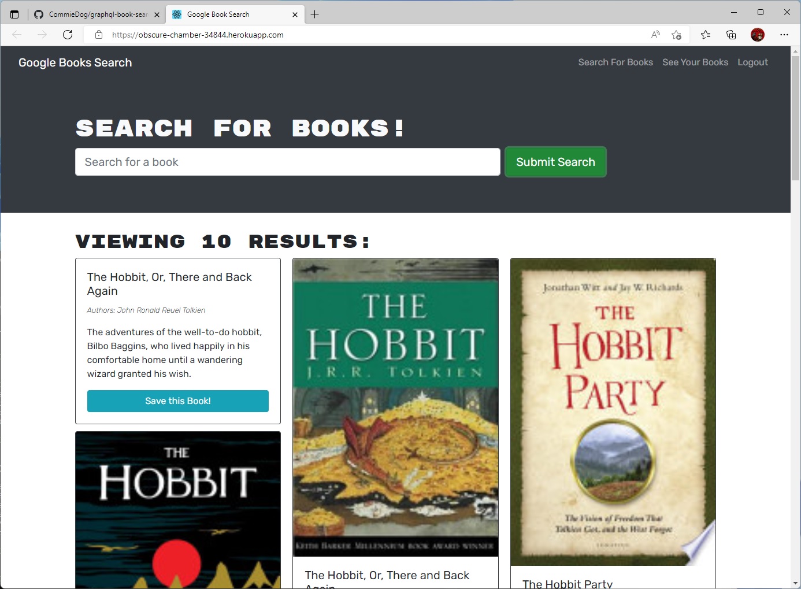Screen dimensions: 801x589
Task: Open the Collections panel
Action: 730,35
